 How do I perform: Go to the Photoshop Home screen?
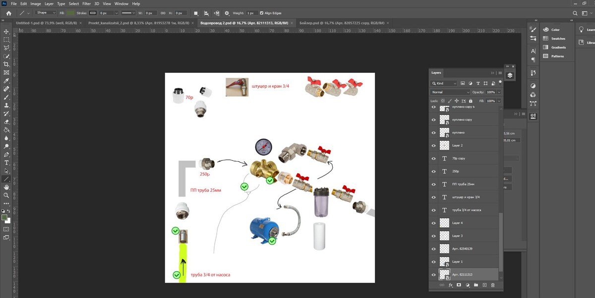(x=8, y=13)
